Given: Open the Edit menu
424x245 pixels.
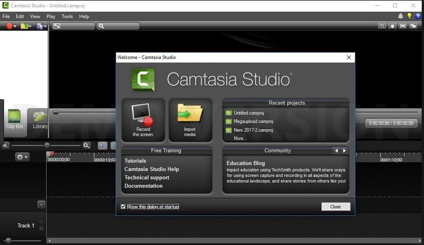Looking at the screenshot, I should click(x=20, y=17).
